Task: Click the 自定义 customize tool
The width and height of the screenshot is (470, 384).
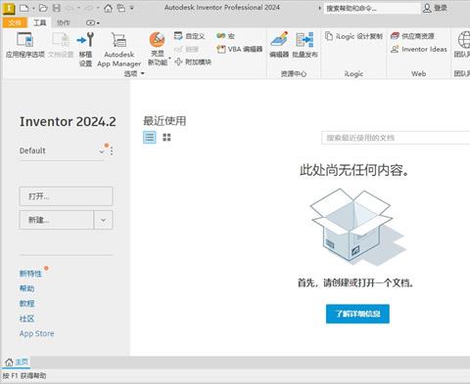Action: 189,36
